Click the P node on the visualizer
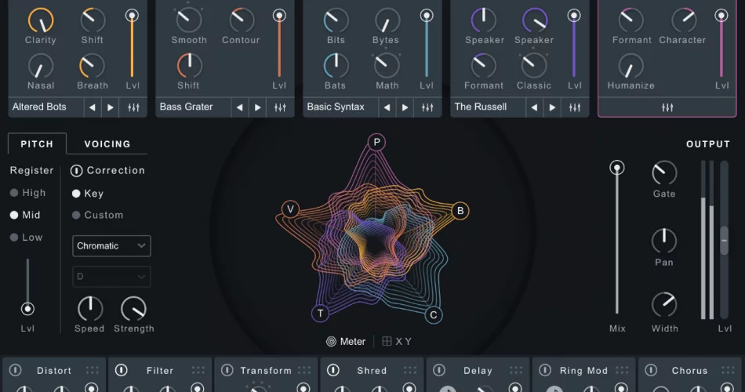 (376, 142)
